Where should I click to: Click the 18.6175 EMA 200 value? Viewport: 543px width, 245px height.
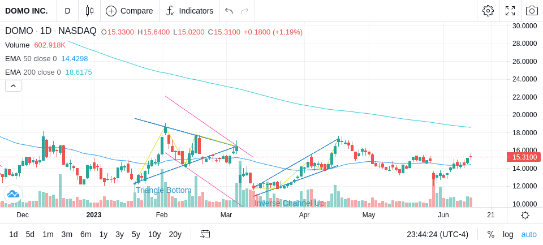point(79,72)
